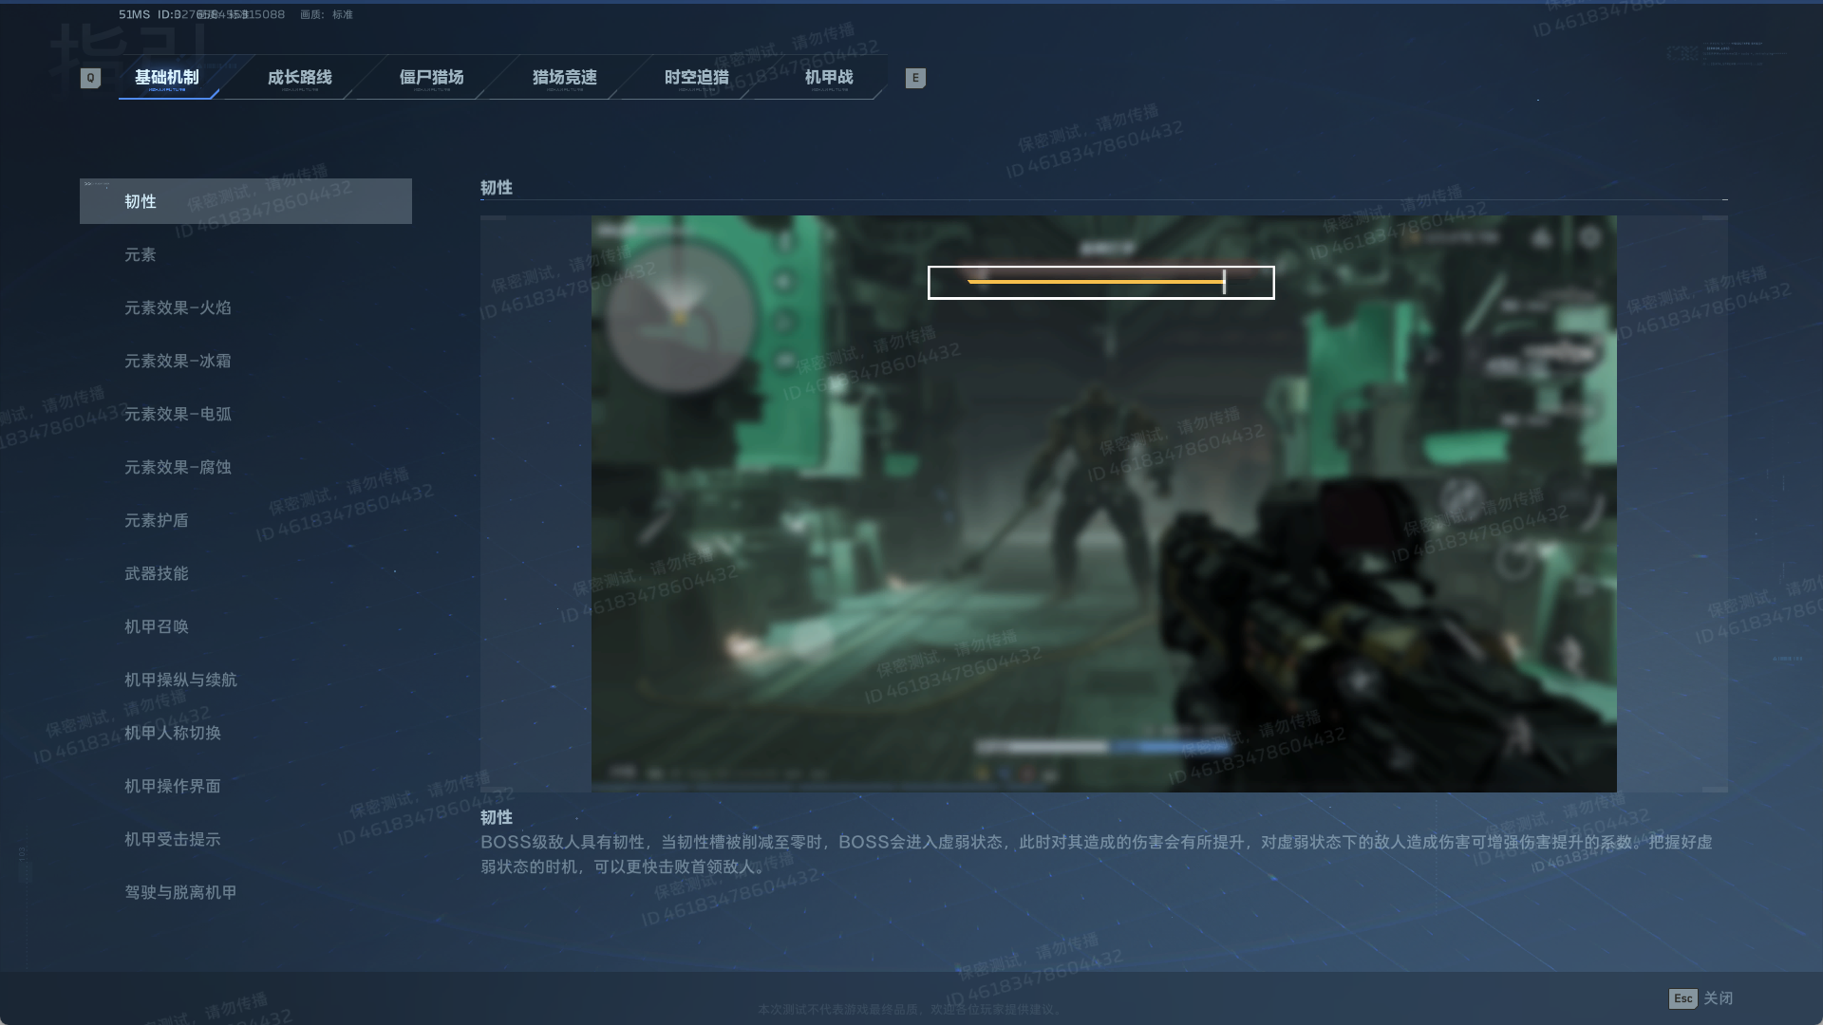1823x1025 pixels.
Task: Open the 机甲战 tab
Action: (828, 78)
